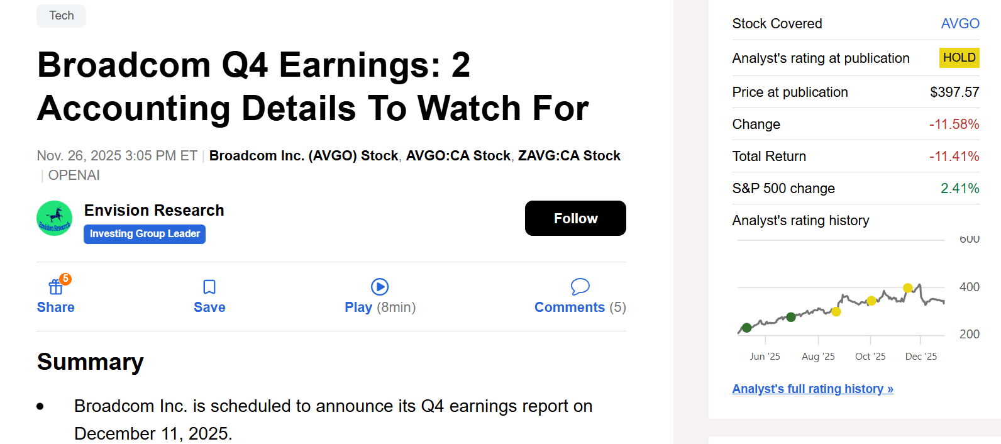Click the OPENAI tag
Viewport: 1001px width, 444px height.
coord(74,175)
